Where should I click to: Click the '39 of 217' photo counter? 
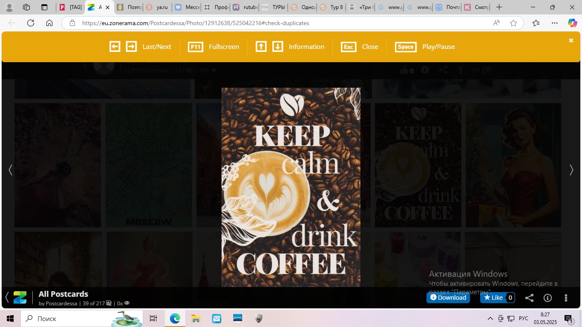(x=97, y=304)
